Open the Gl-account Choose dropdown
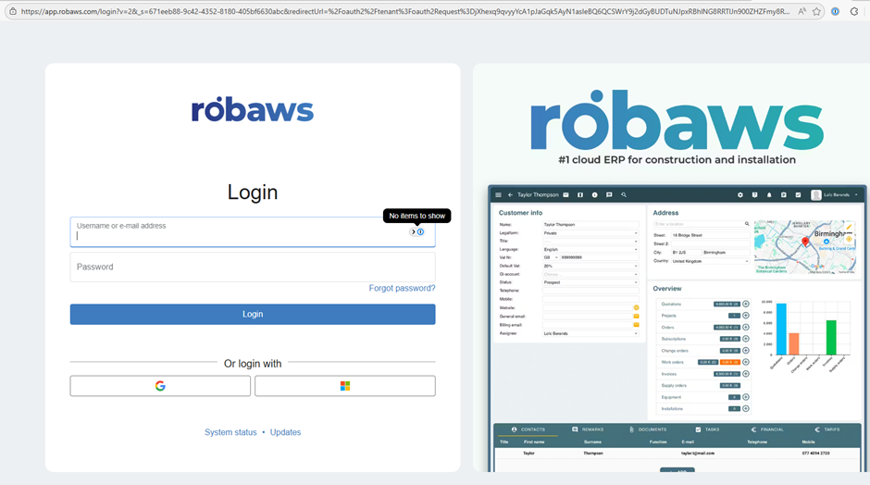This screenshot has height=485, width=870. pyautogui.click(x=590, y=274)
